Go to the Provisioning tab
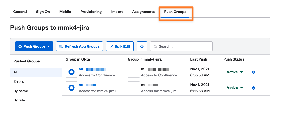The height and width of the screenshot is (134, 288). [91, 12]
